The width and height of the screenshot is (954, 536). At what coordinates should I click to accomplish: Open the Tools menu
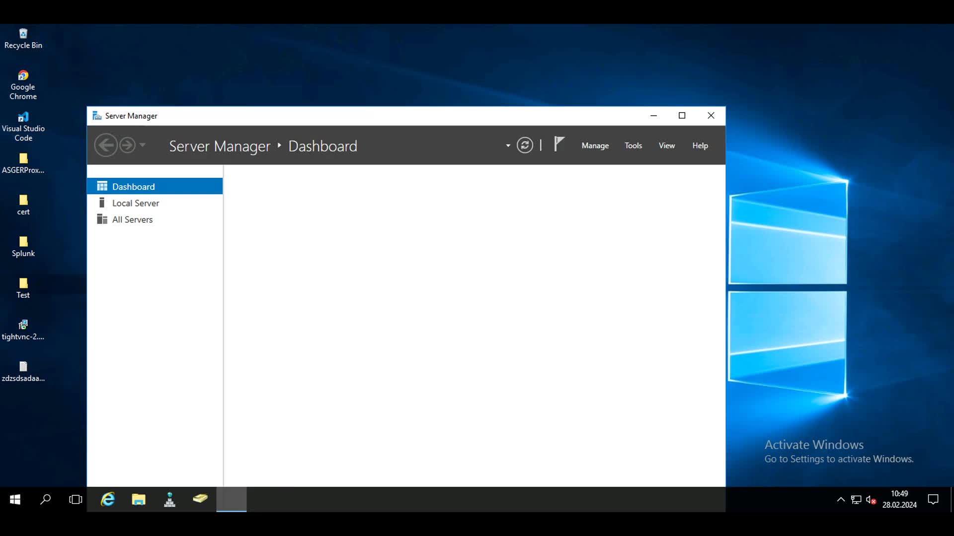tap(633, 145)
